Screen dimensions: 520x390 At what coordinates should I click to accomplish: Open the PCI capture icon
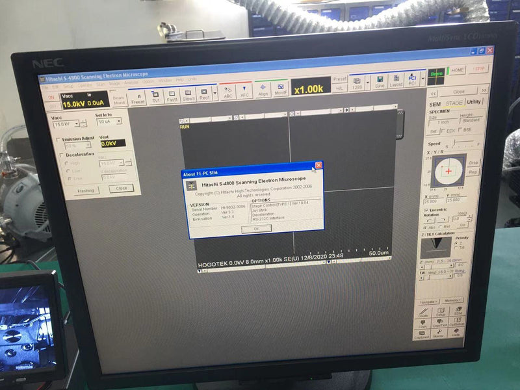tap(411, 79)
